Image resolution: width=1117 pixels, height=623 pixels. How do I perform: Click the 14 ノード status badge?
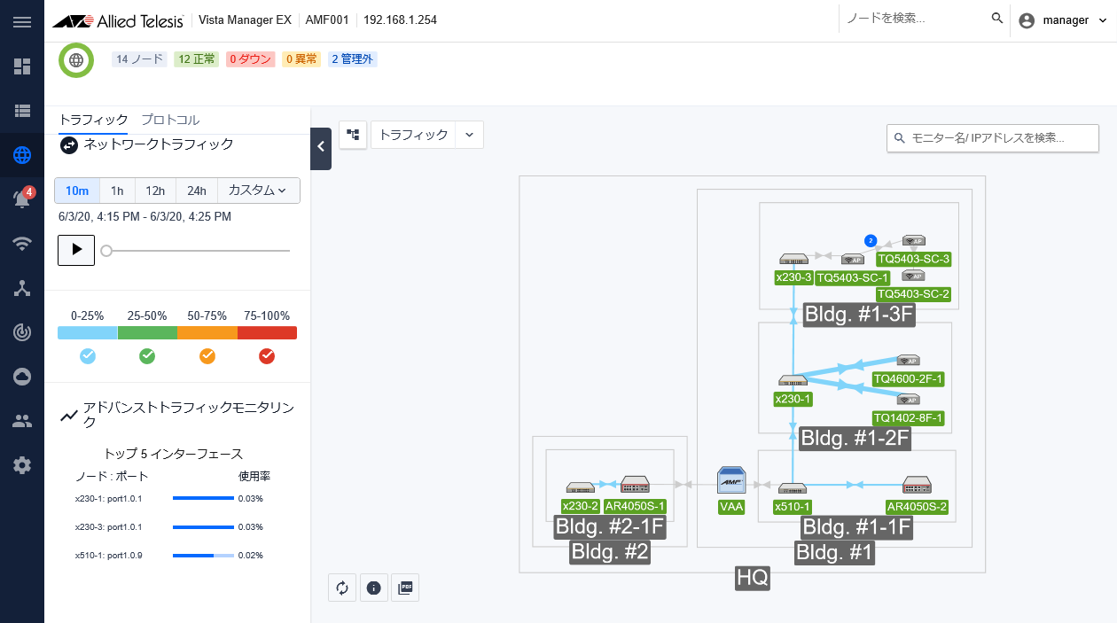(x=140, y=59)
